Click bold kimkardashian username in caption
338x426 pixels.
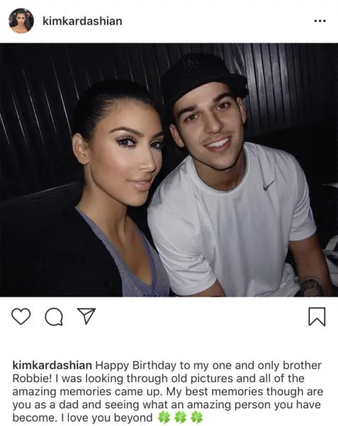[x=52, y=366]
